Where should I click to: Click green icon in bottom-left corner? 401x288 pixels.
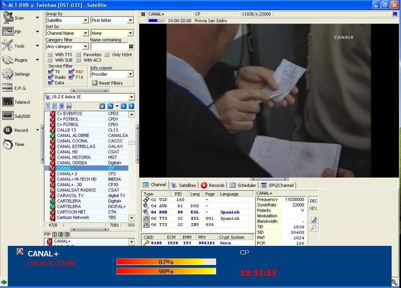point(4,282)
